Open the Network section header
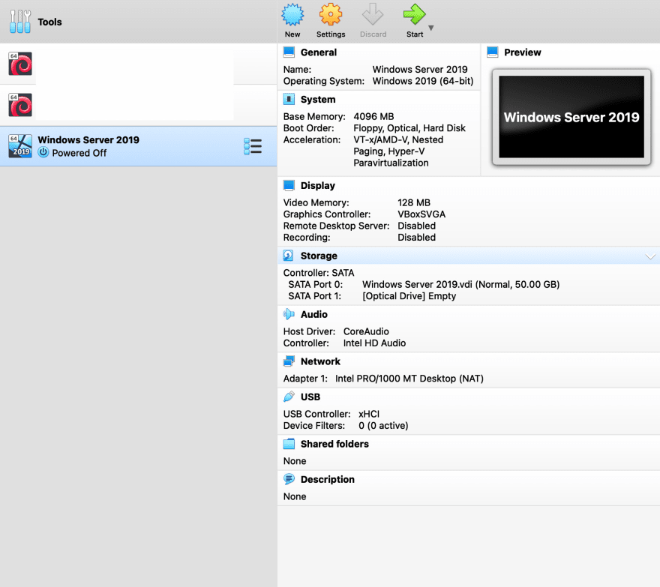The image size is (660, 587). [320, 361]
